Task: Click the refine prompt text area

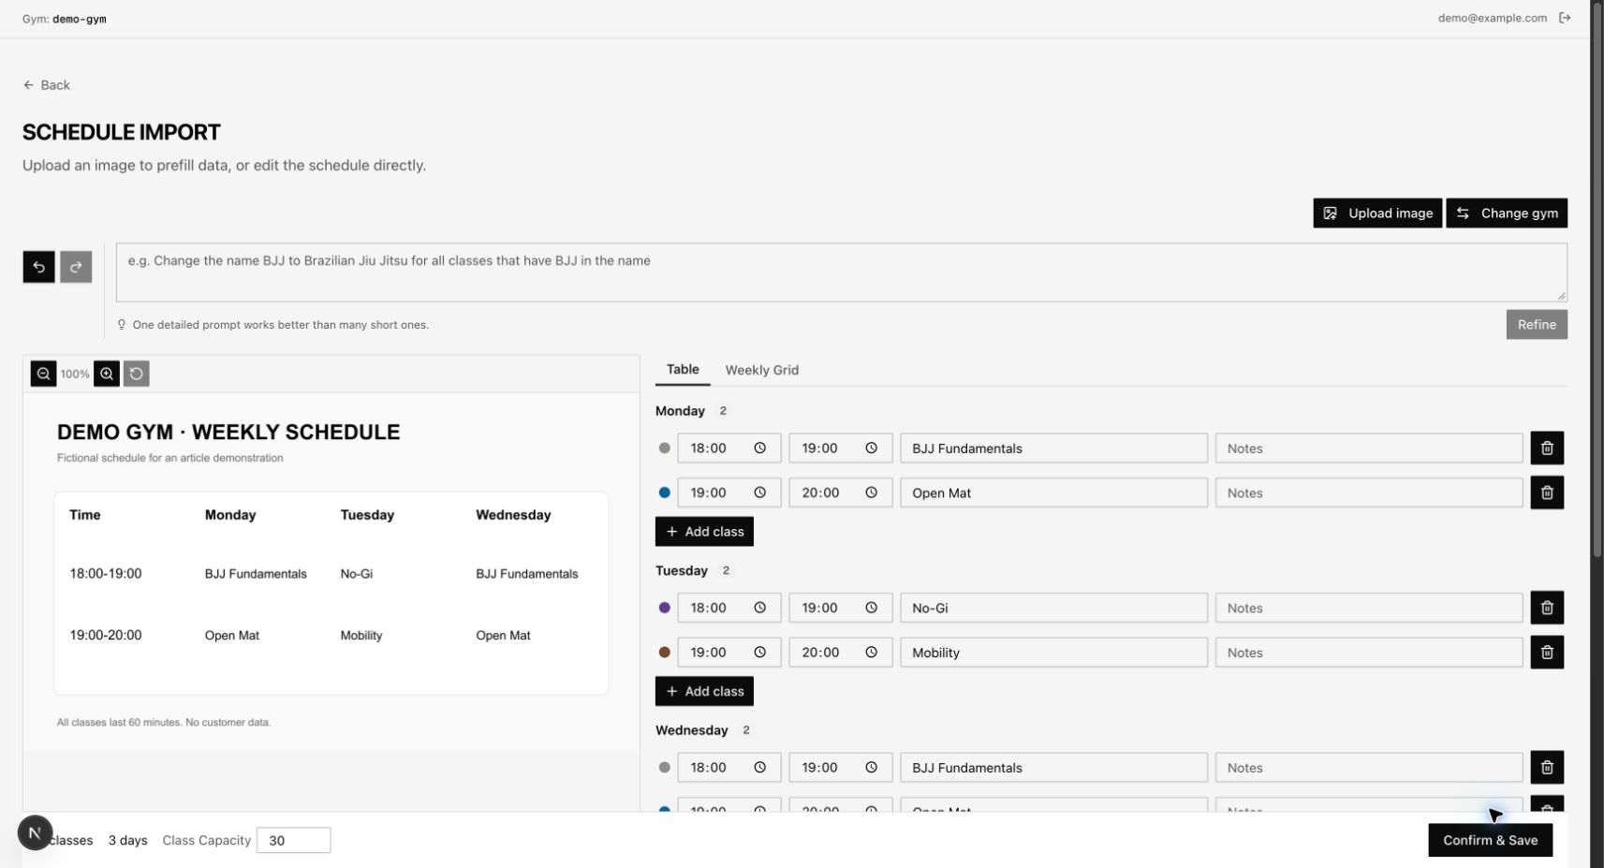Action: click(x=841, y=272)
